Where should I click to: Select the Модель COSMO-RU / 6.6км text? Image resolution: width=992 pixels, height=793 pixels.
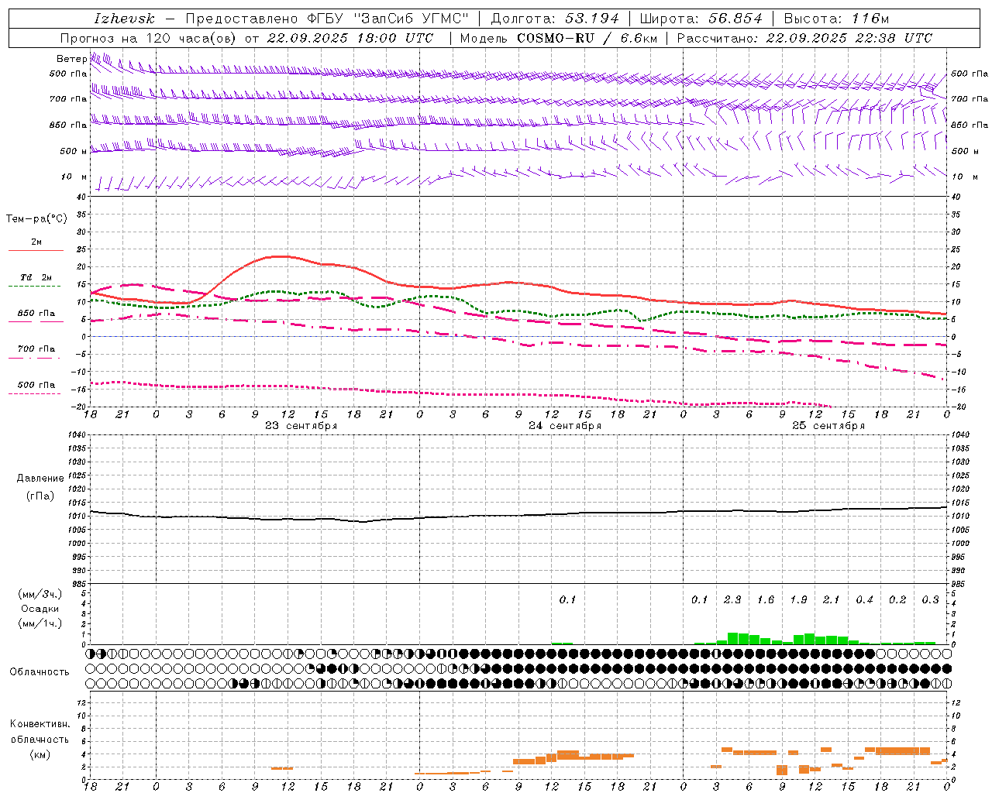559,38
